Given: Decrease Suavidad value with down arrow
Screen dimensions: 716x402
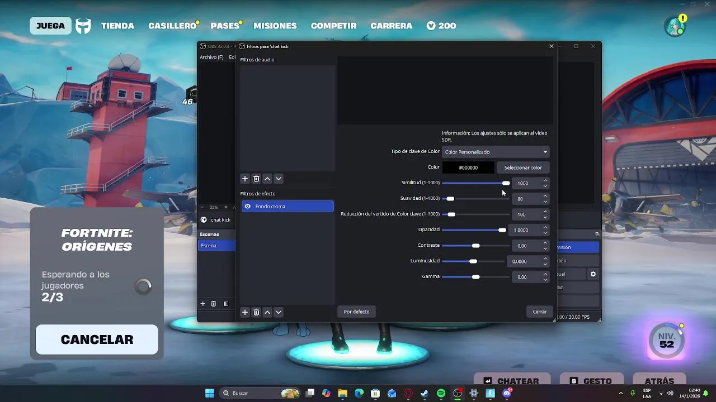Looking at the screenshot, I should 545,202.
